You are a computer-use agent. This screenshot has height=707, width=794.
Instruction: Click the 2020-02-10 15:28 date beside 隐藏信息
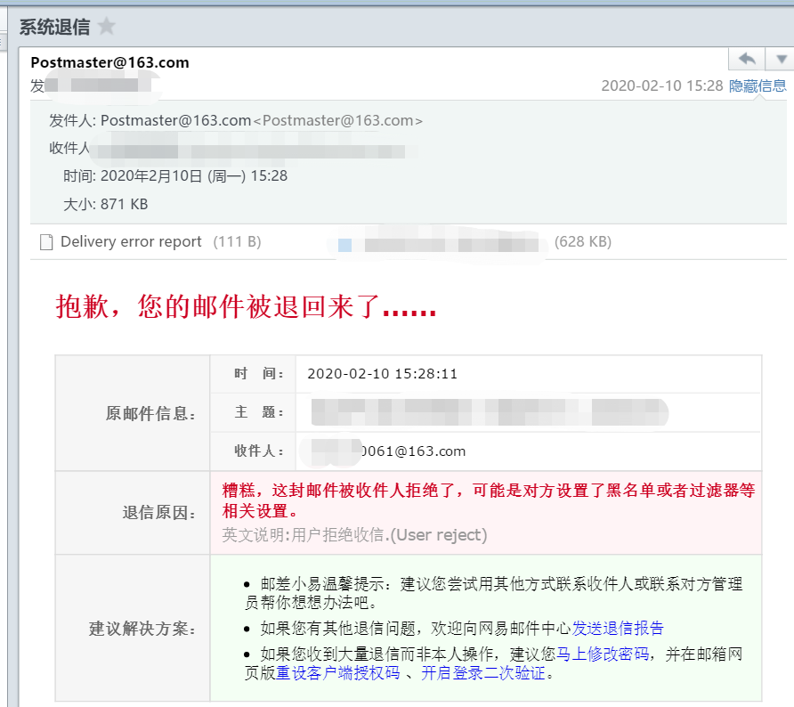coord(662,85)
